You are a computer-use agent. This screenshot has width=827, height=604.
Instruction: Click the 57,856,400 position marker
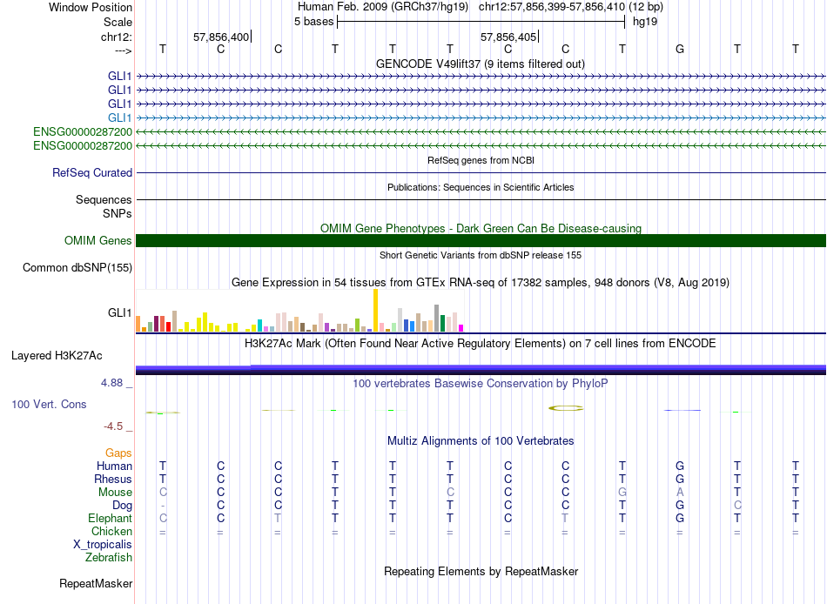pos(221,37)
